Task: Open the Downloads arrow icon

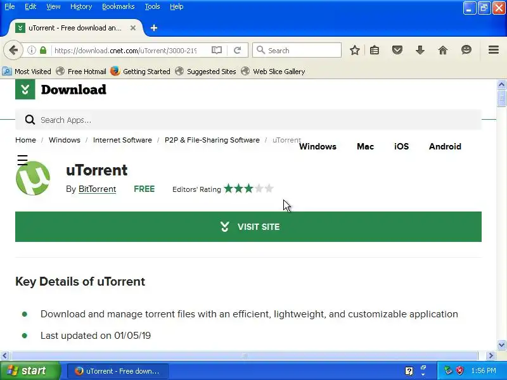Action: tap(420, 50)
